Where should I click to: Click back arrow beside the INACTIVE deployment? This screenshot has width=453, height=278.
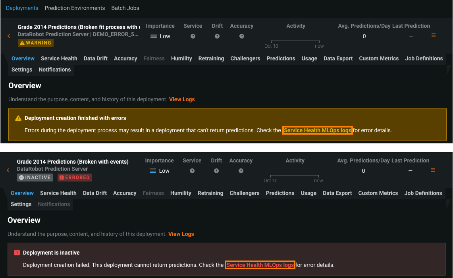tap(8, 170)
